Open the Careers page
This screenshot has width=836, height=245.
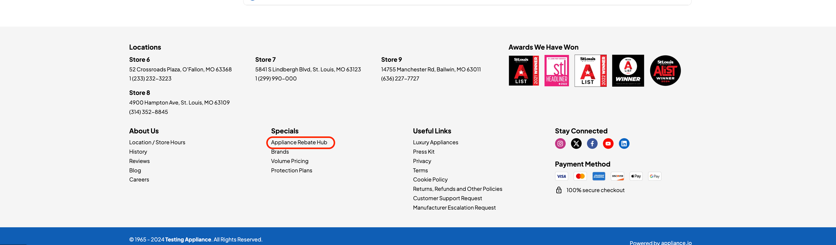(139, 179)
